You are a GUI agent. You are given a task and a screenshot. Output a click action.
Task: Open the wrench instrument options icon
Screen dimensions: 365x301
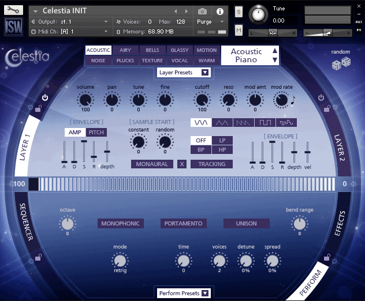click(x=13, y=10)
